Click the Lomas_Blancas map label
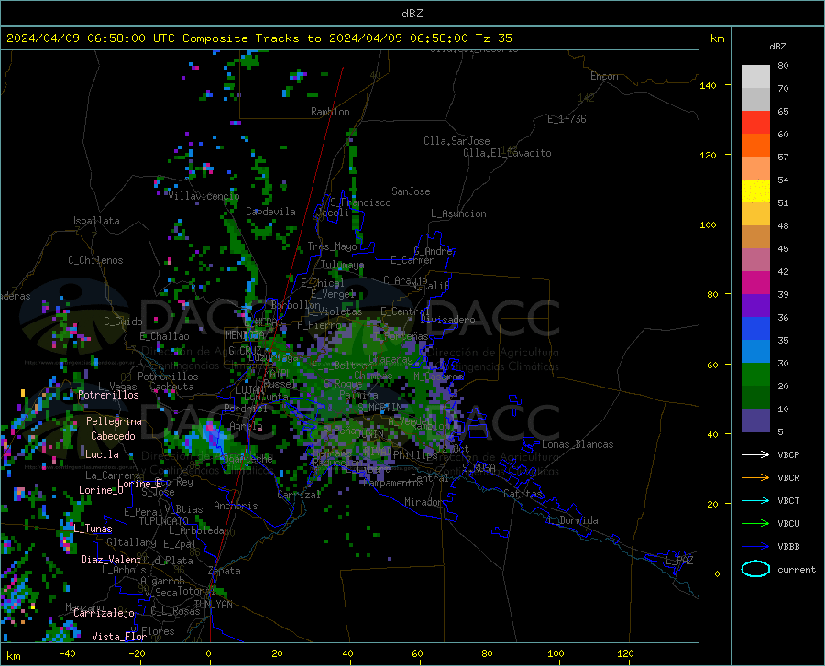This screenshot has width=825, height=666. click(577, 444)
